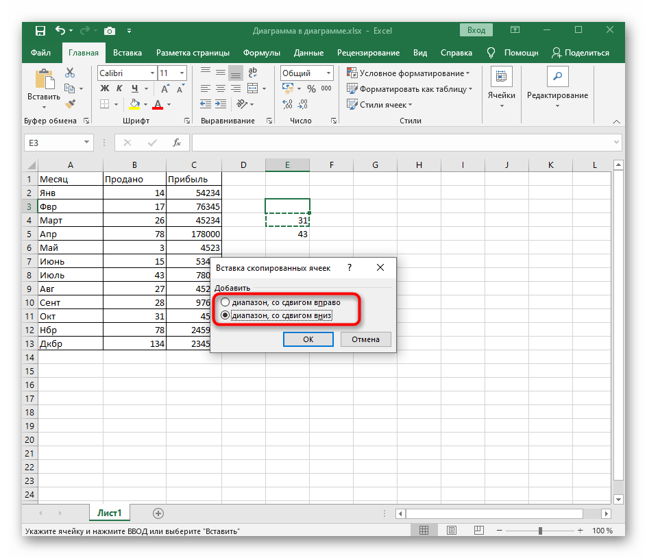
Task: Add a new sheet with plus icon
Action: pyautogui.click(x=158, y=513)
